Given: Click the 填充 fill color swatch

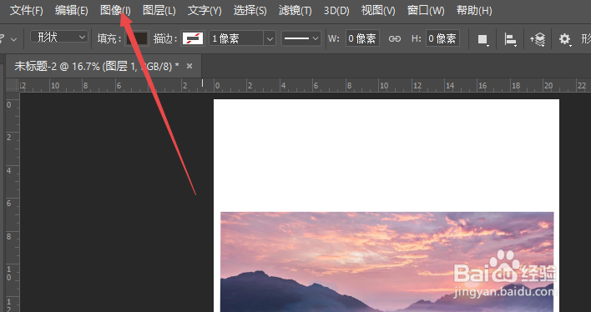Looking at the screenshot, I should tap(137, 38).
